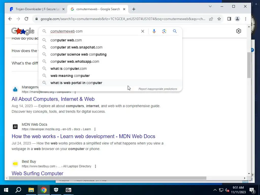The image size is (260, 195).
Task: Click the Chrome taskbar icon
Action: [44, 190]
